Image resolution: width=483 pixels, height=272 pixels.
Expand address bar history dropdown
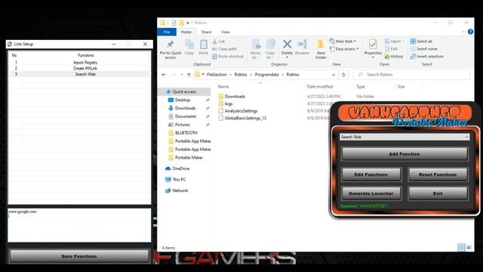[334, 75]
